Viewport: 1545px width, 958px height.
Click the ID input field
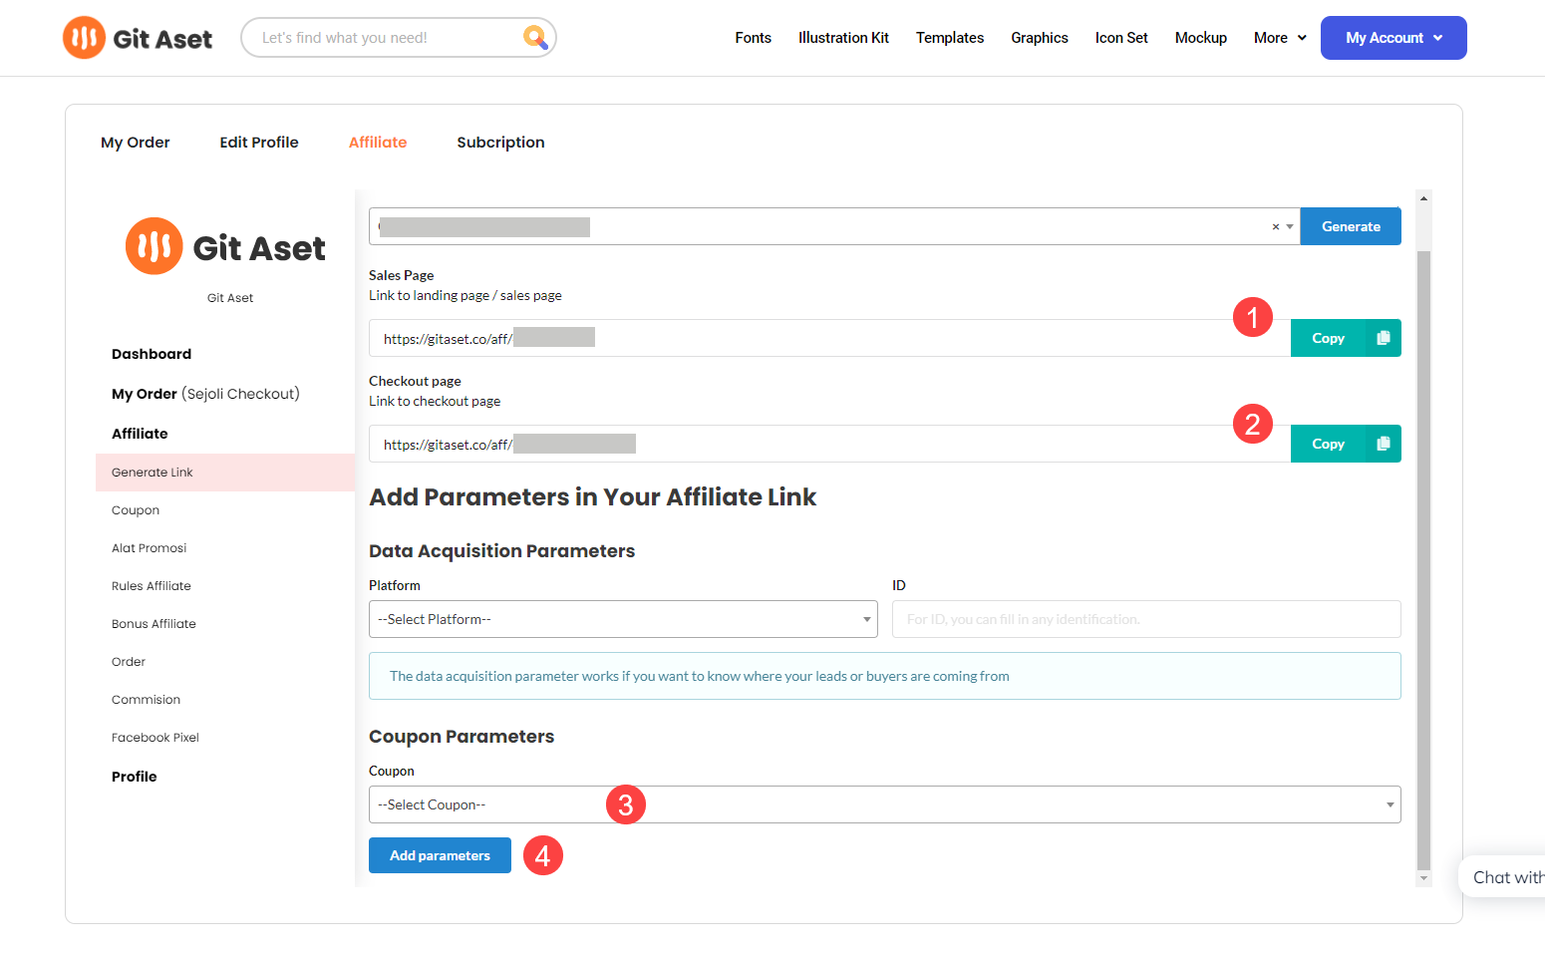point(1146,619)
